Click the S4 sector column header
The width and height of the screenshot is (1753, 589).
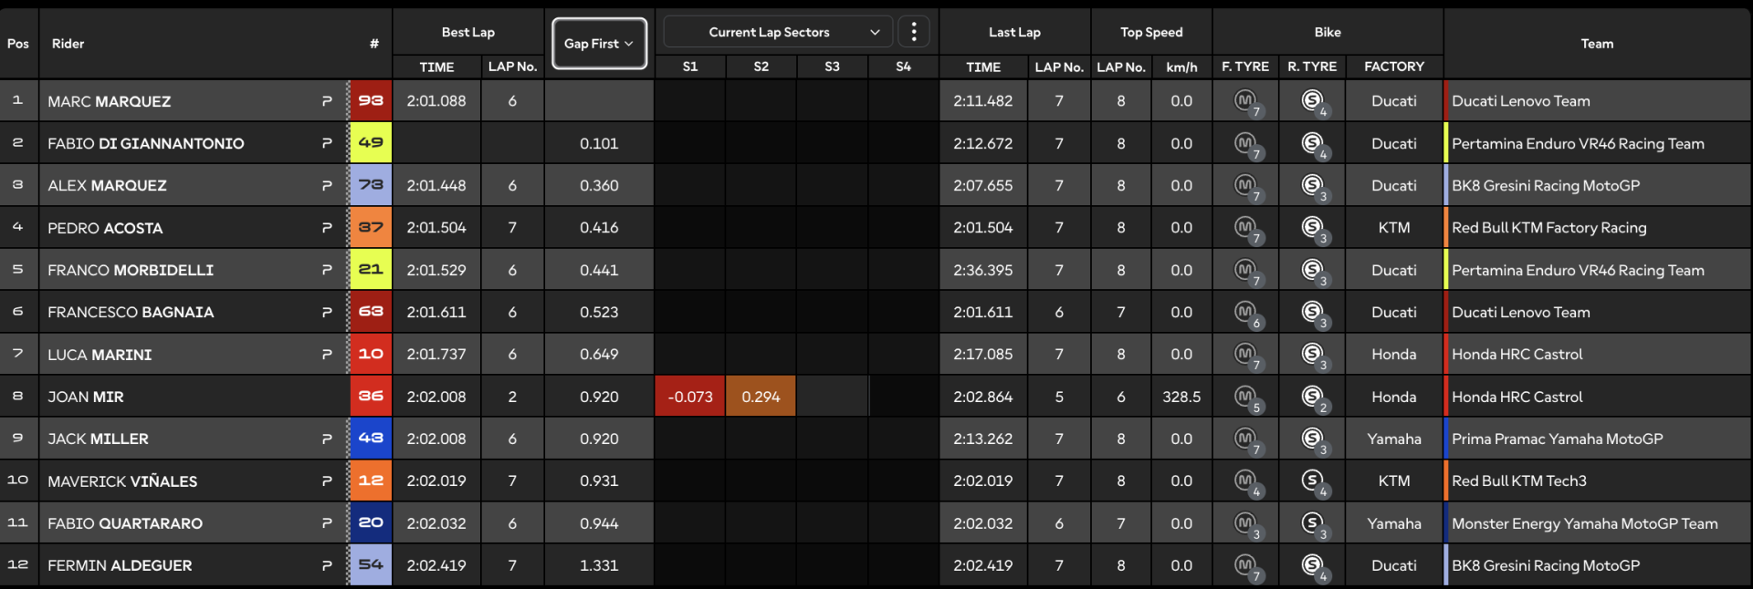pyautogui.click(x=903, y=67)
